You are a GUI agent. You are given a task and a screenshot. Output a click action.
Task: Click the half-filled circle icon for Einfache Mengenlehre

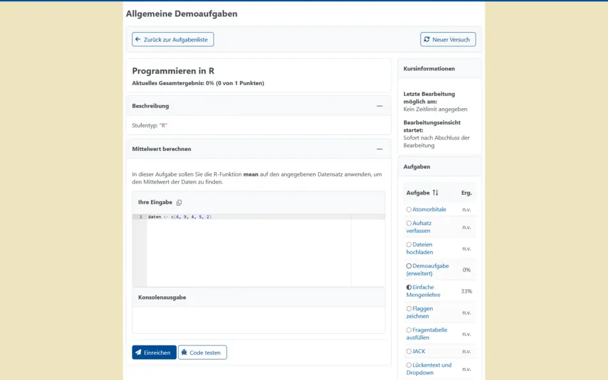(x=409, y=287)
